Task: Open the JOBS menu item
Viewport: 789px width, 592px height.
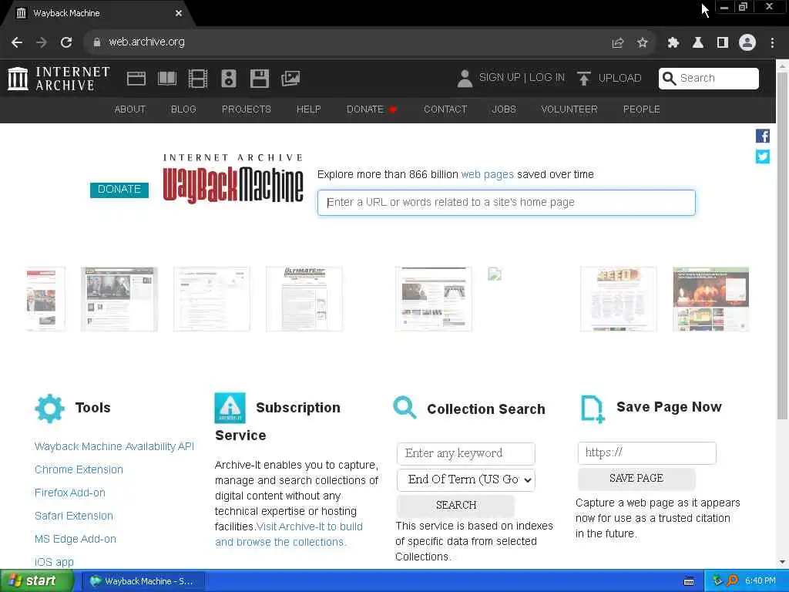Action: tap(504, 109)
